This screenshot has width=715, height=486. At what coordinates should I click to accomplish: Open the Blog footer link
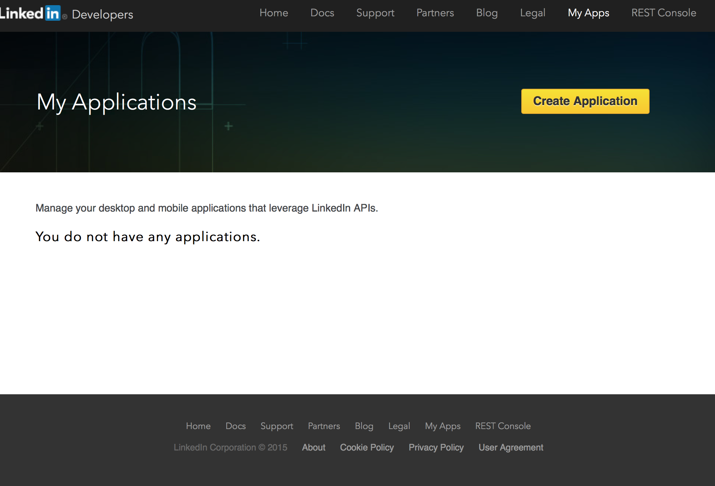[x=364, y=426]
